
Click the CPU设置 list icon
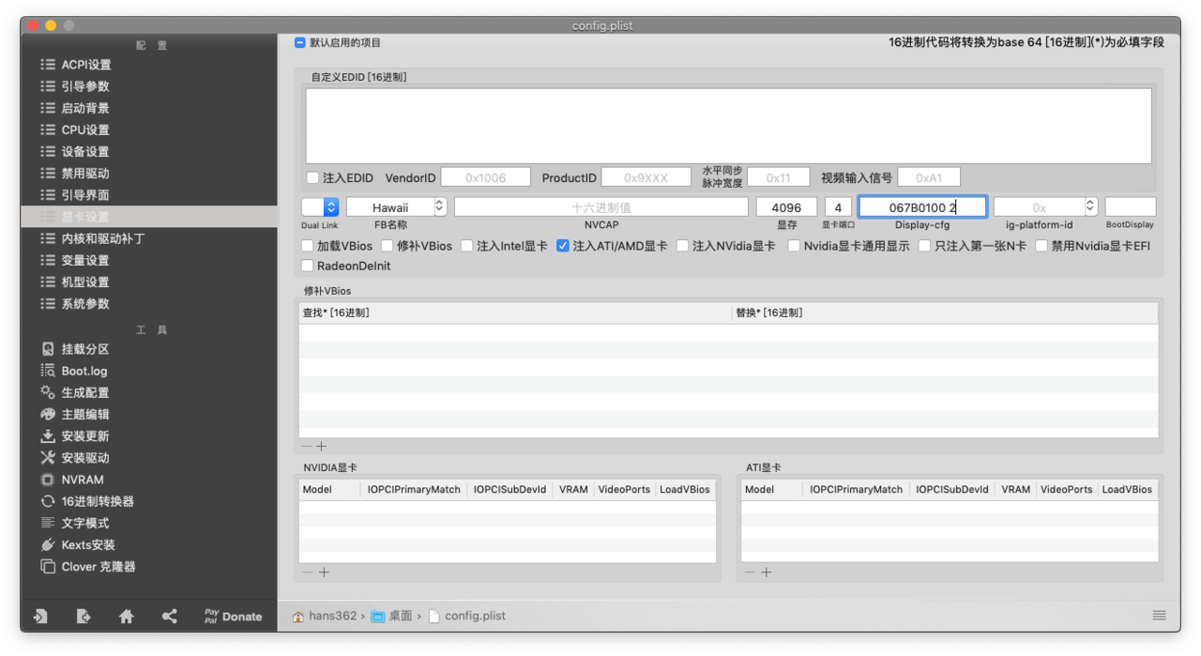coord(48,130)
